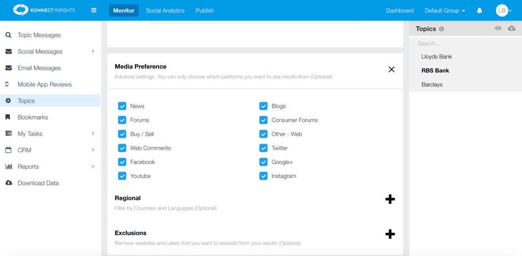
Task: Disable the Instagram checkbox
Action: coord(263,176)
